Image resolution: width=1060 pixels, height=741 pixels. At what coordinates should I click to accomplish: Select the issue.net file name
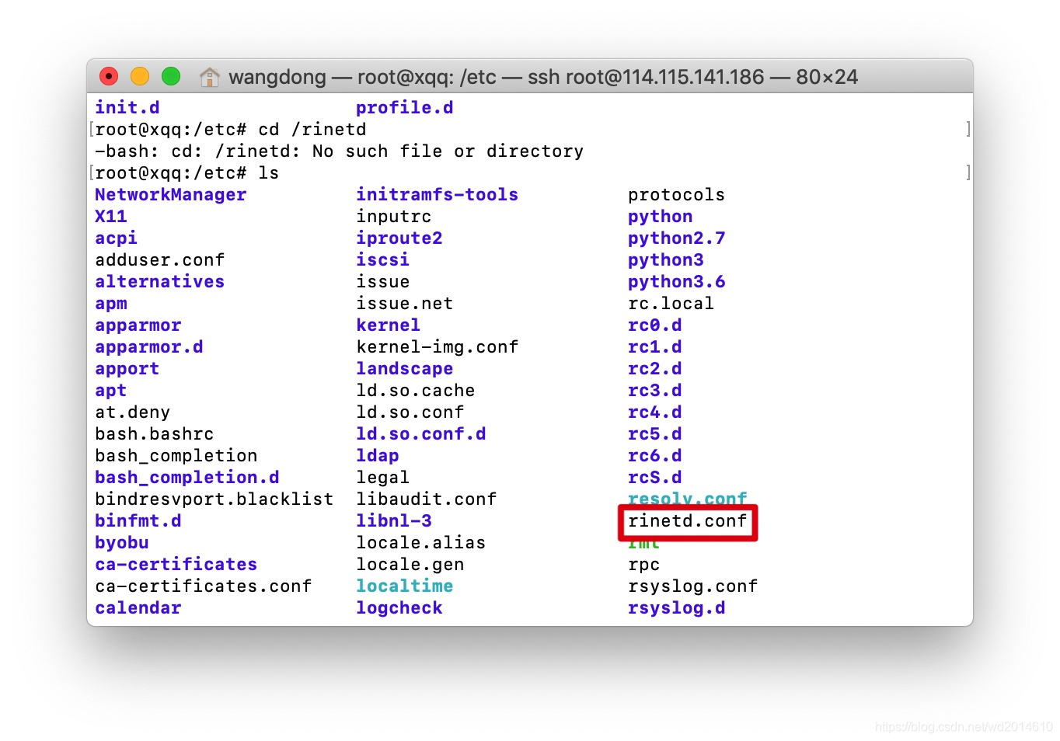[x=405, y=304]
